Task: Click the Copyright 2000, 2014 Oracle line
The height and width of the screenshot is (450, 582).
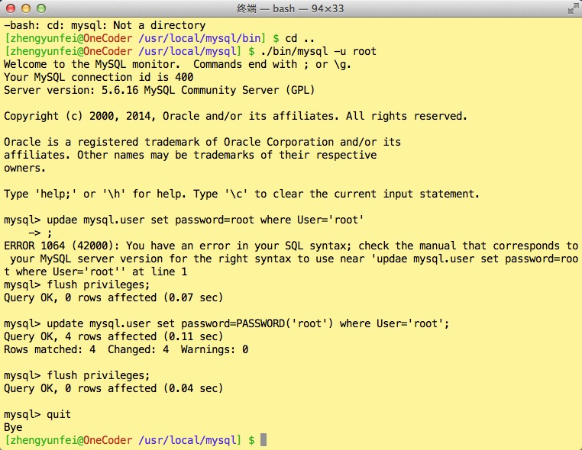Action: (x=235, y=116)
